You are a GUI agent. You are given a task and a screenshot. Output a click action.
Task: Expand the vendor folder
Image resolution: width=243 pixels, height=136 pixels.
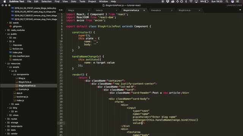(6, 134)
